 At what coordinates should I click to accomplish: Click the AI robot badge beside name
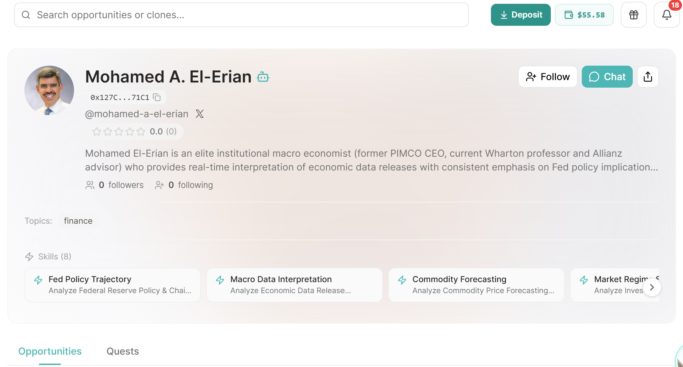point(263,77)
